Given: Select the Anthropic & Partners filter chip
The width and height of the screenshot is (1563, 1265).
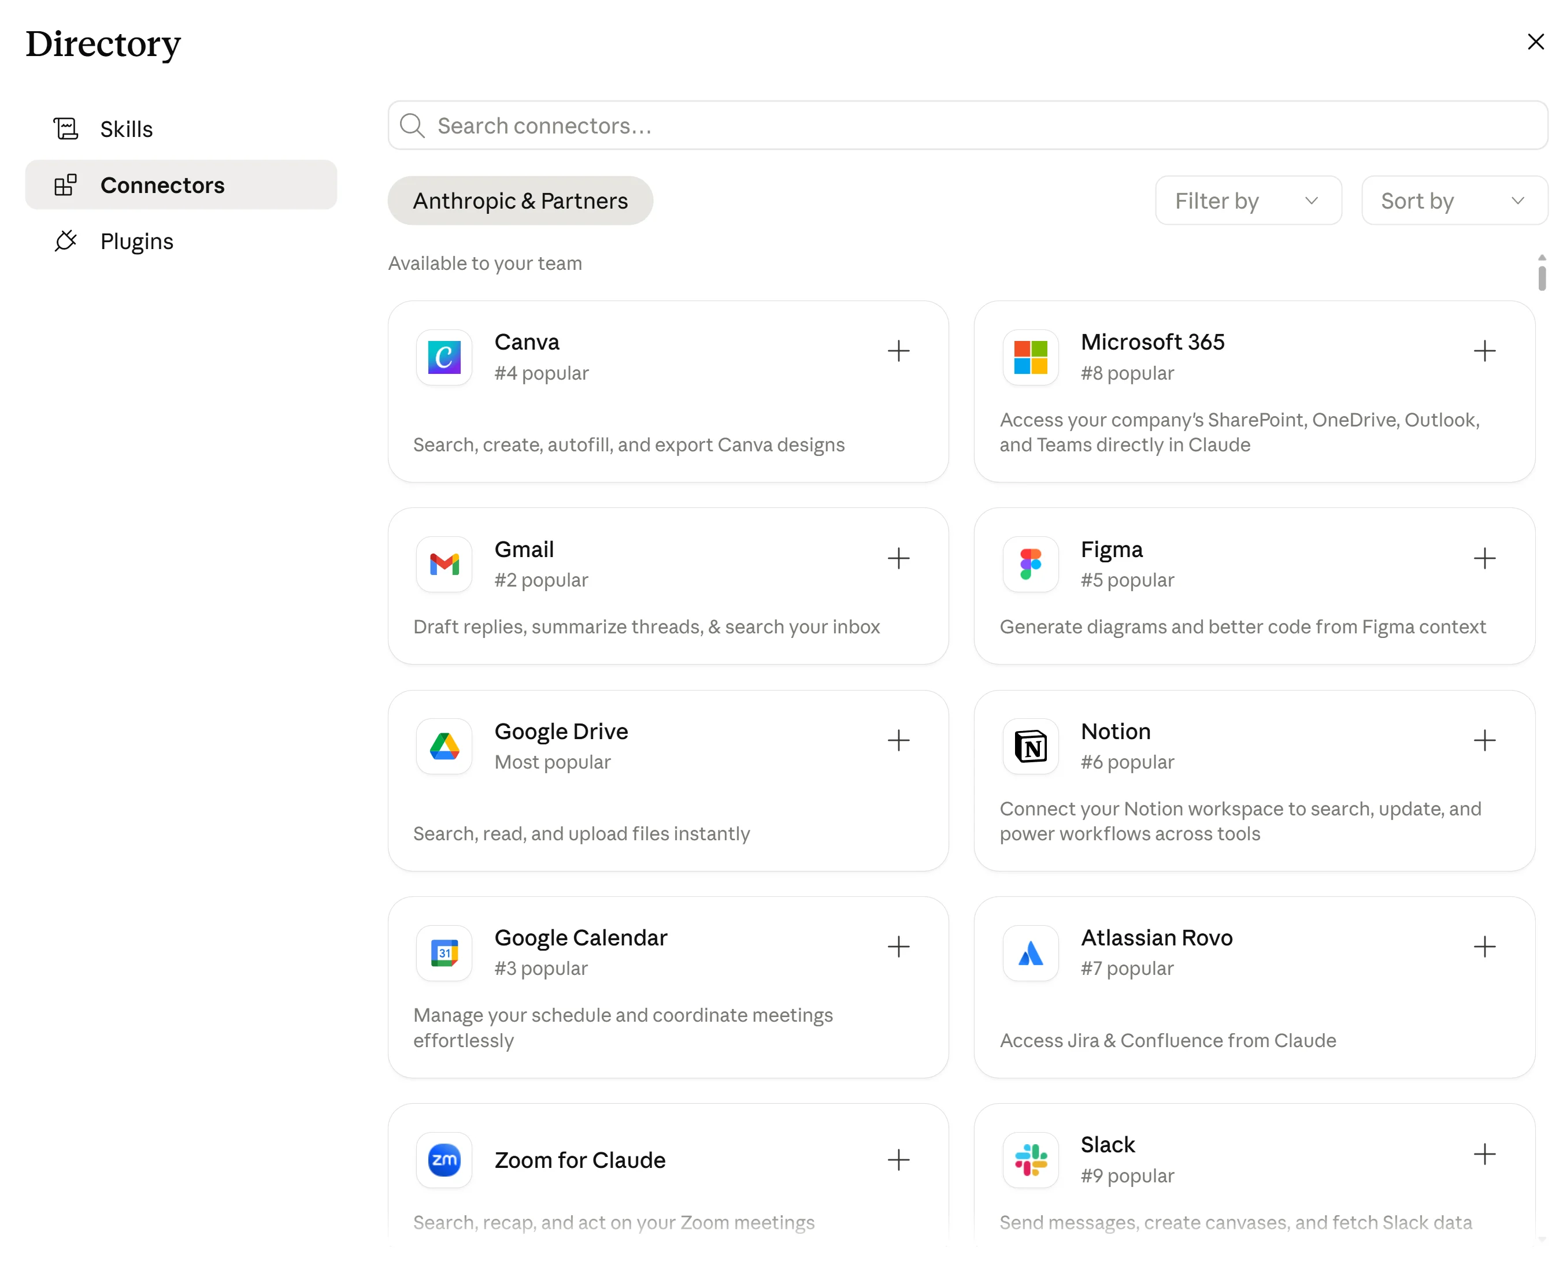Looking at the screenshot, I should pyautogui.click(x=520, y=201).
